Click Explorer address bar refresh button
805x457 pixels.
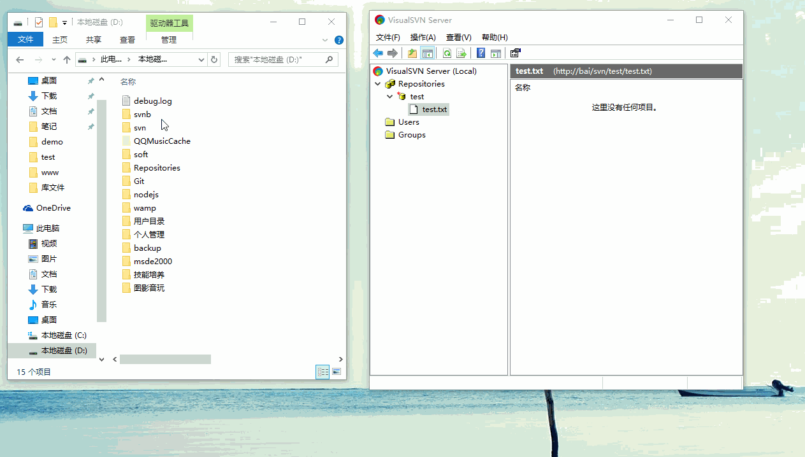pyautogui.click(x=214, y=60)
